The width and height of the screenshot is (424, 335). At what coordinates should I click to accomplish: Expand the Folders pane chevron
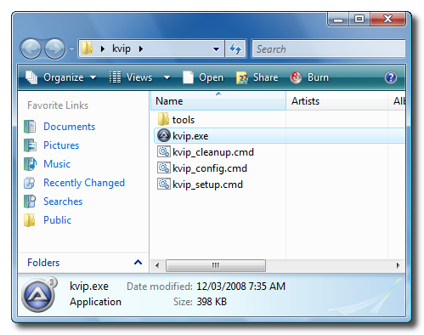pyautogui.click(x=138, y=262)
